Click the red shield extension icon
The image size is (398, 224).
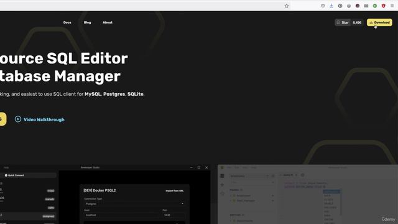383,6
